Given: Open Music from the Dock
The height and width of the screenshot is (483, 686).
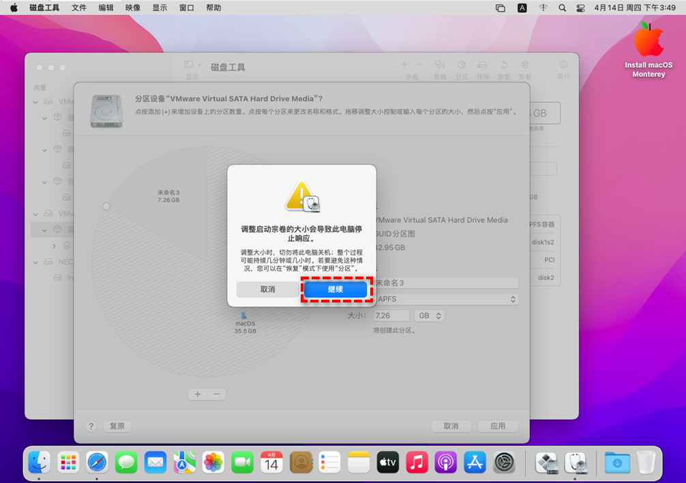Looking at the screenshot, I should [417, 462].
